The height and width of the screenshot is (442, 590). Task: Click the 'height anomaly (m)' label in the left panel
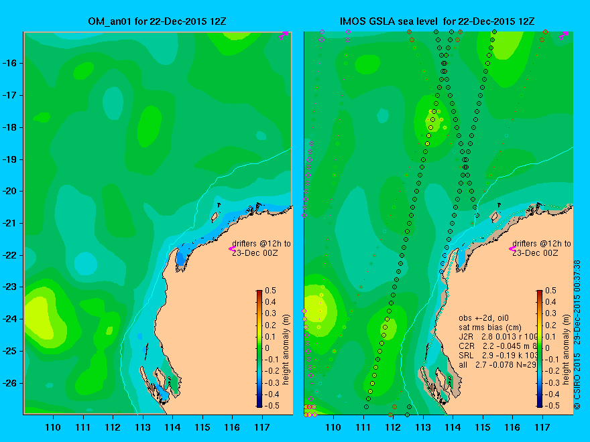(x=286, y=350)
